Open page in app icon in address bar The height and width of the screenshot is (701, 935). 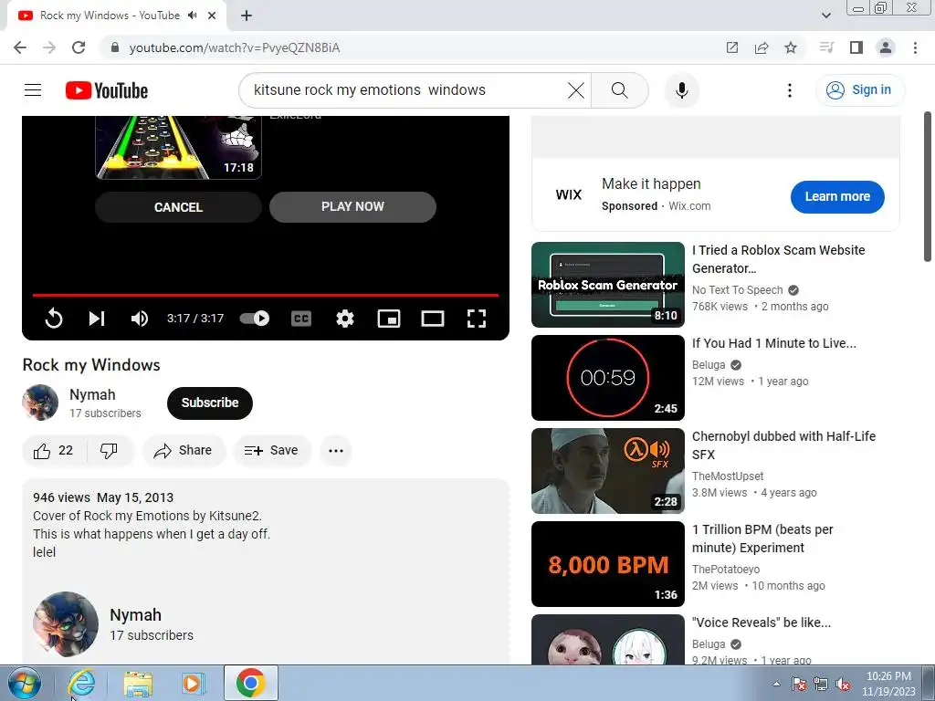coord(732,47)
